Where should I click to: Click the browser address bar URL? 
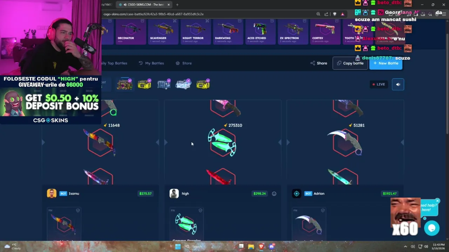point(154,14)
